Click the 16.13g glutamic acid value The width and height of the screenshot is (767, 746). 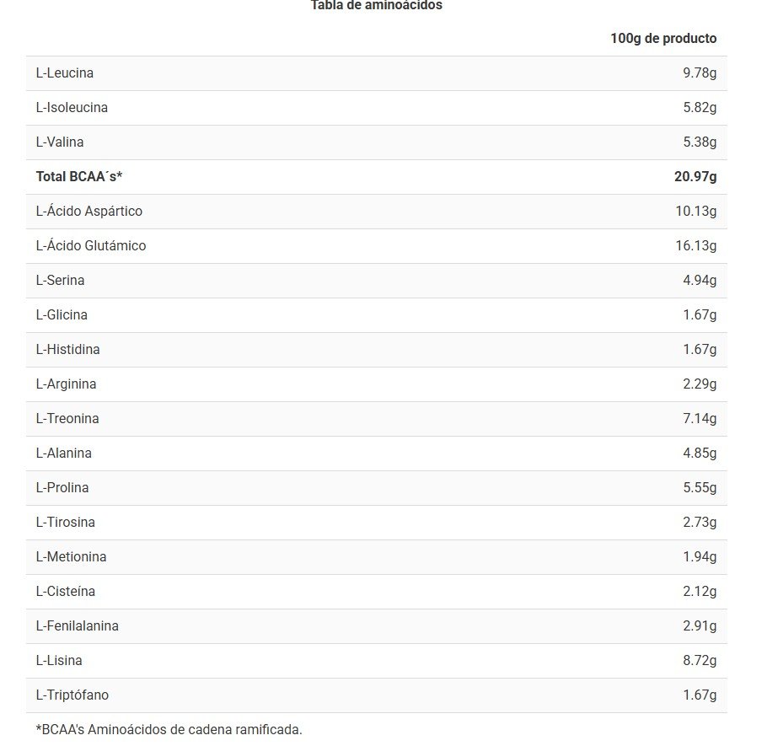696,246
